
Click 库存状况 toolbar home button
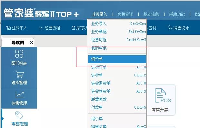tap(73, 28)
